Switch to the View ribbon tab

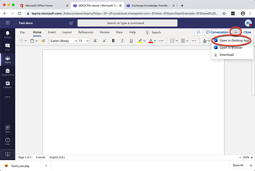click(x=119, y=32)
